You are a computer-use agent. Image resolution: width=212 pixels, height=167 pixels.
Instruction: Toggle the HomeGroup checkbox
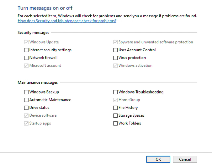tap(115, 100)
